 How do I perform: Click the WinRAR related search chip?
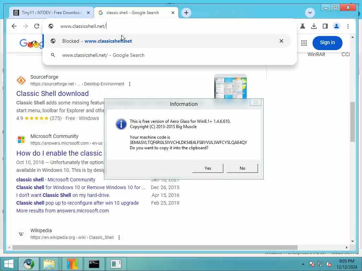tap(316, 54)
